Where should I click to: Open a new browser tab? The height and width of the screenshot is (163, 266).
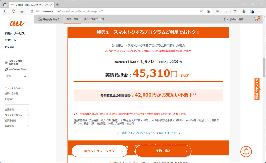[57, 5]
